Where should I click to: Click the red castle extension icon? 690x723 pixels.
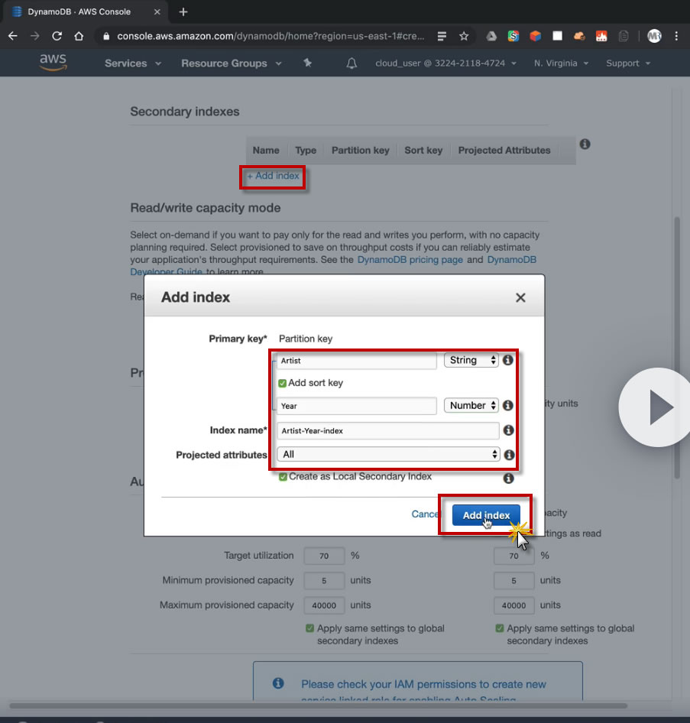coord(601,36)
